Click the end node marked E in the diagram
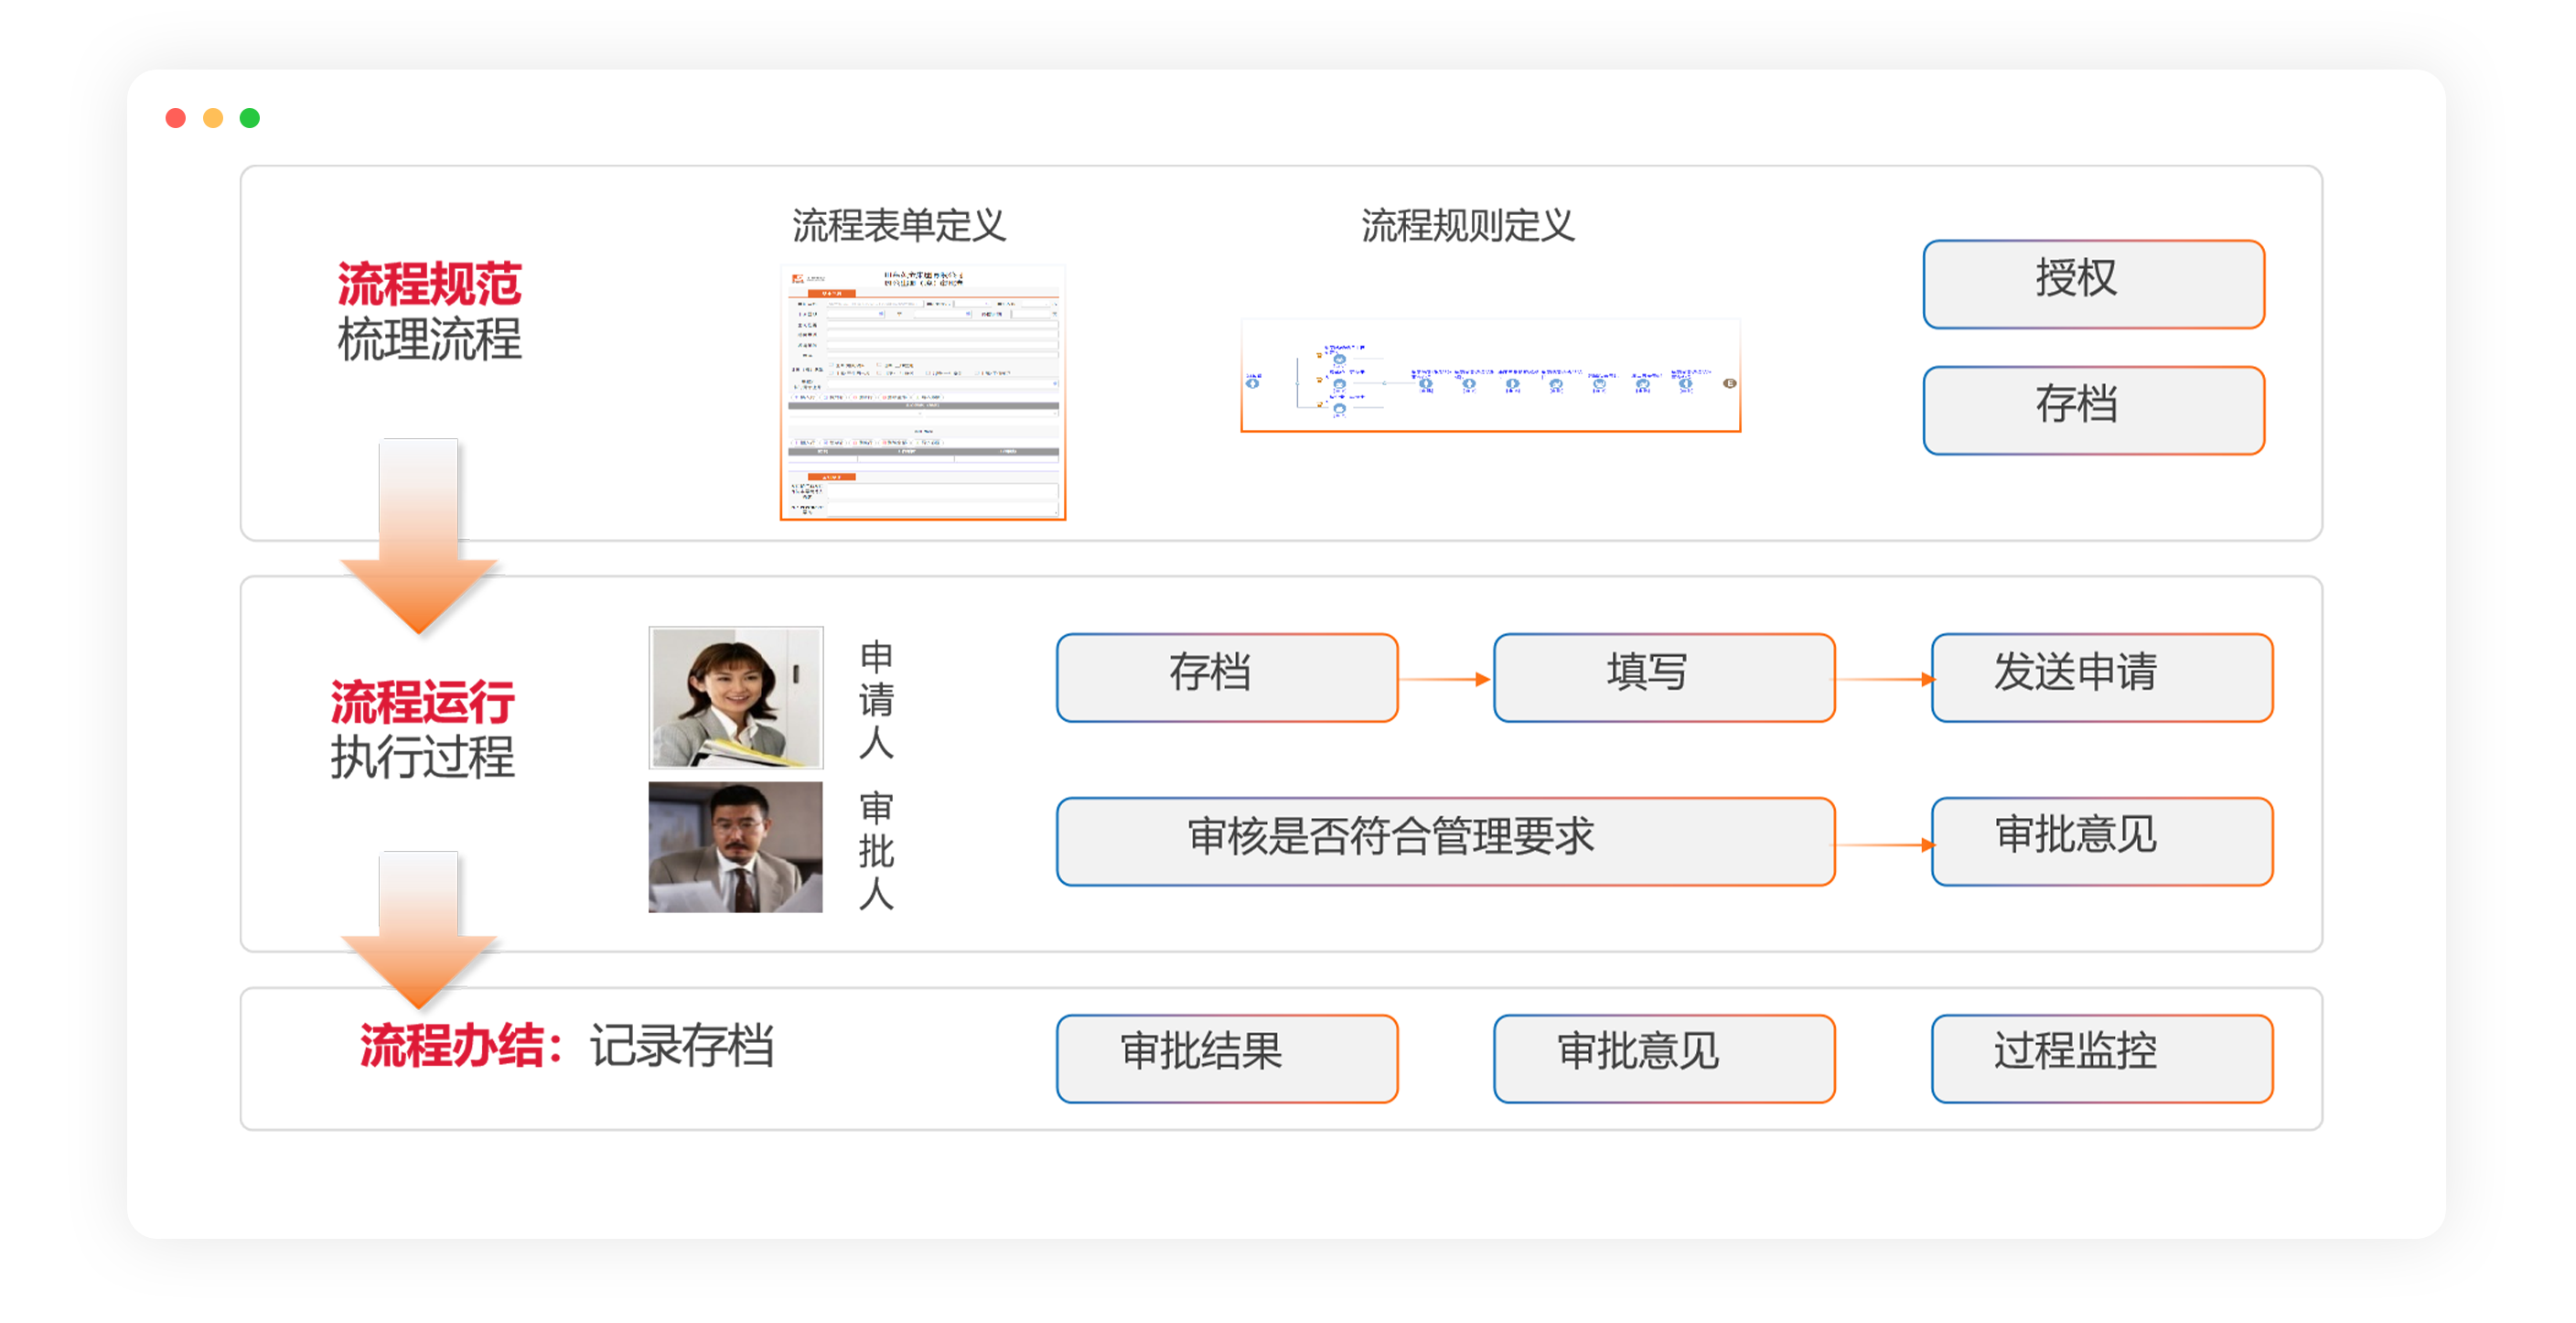 coord(1729,383)
